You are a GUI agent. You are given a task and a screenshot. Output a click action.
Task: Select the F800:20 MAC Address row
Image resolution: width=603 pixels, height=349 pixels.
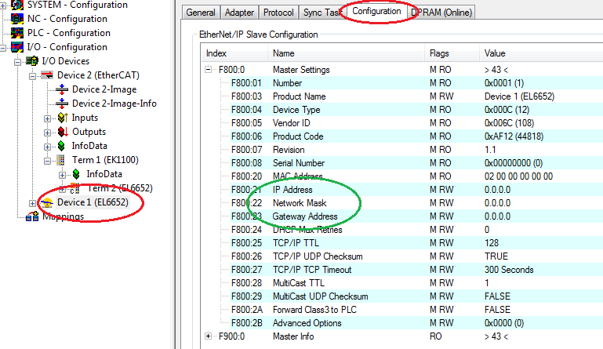click(x=416, y=176)
